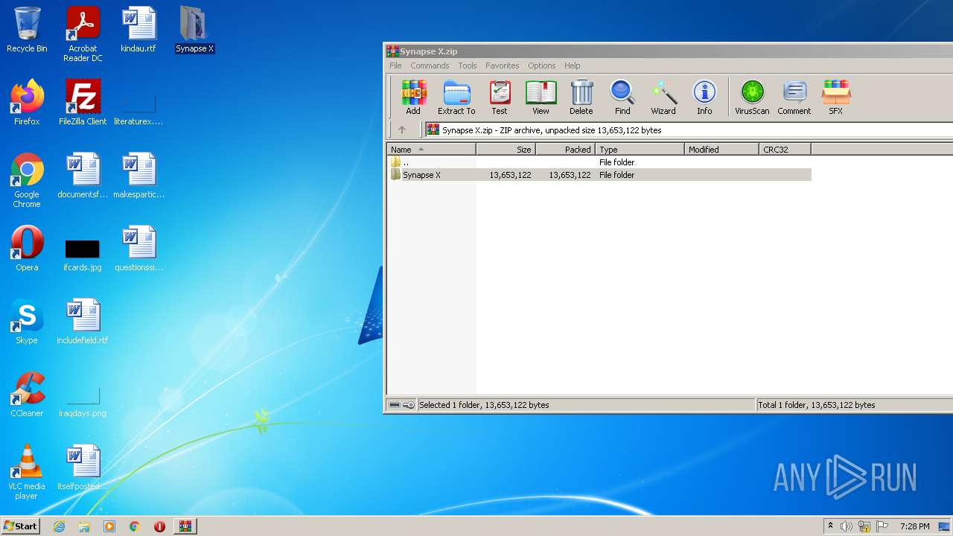Click 'Selected 1 folder, 13,653,122 bytes' status text
The width and height of the screenshot is (953, 536).
coord(484,405)
